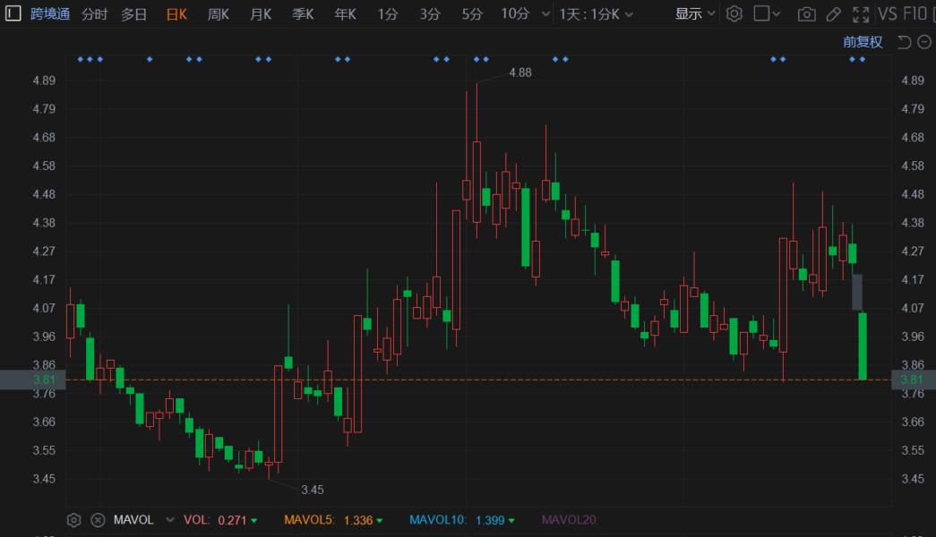The height and width of the screenshot is (537, 936).
Task: Open the 1天:1分K range dropdown
Action: tap(596, 13)
